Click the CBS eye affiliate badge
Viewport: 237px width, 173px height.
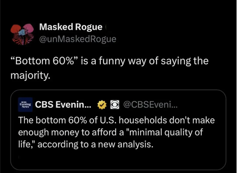[115, 105]
